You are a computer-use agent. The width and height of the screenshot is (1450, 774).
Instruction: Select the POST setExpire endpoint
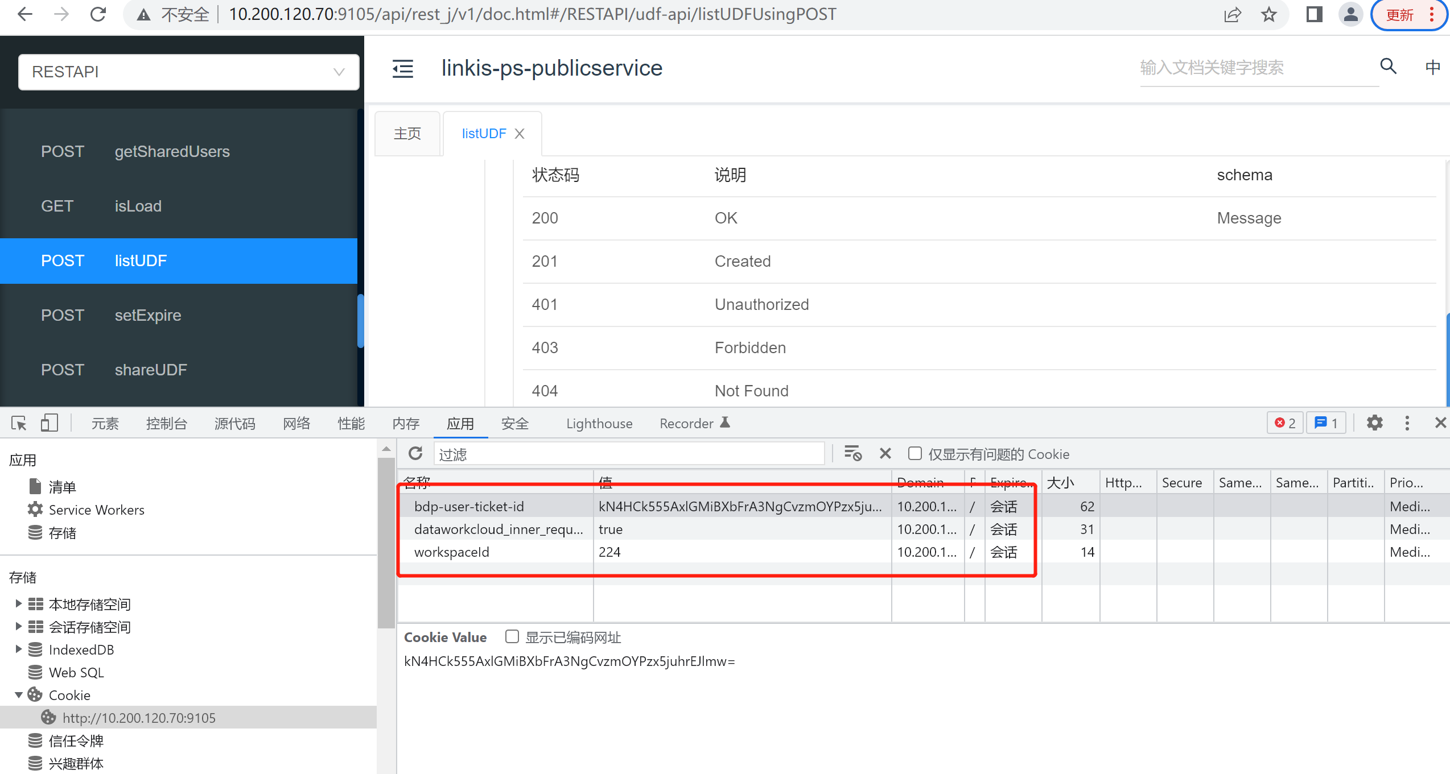click(147, 315)
